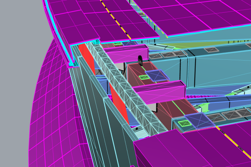Click yellow-black dashed line on top panels
The height and width of the screenshot is (167, 251).
(116, 20)
